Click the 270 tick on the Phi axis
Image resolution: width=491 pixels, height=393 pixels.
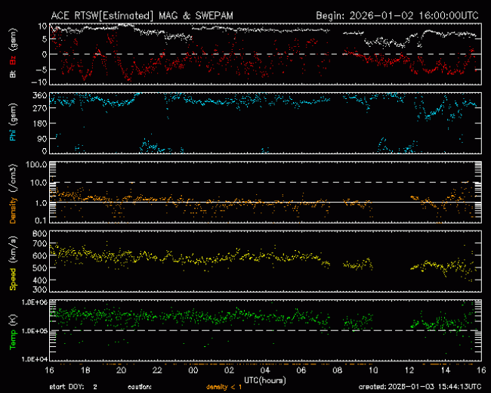tap(40, 108)
